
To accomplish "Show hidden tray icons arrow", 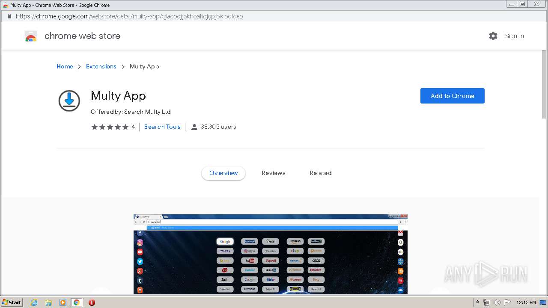I will pos(477,302).
